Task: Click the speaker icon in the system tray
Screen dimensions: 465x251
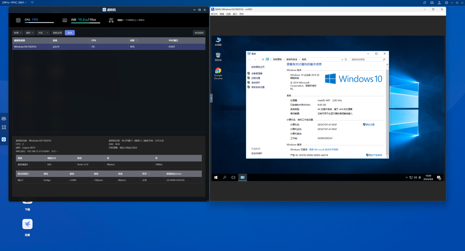Action: pyautogui.click(x=416, y=177)
